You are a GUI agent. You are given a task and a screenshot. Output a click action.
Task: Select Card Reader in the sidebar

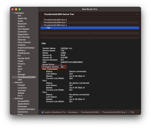pos(23,29)
